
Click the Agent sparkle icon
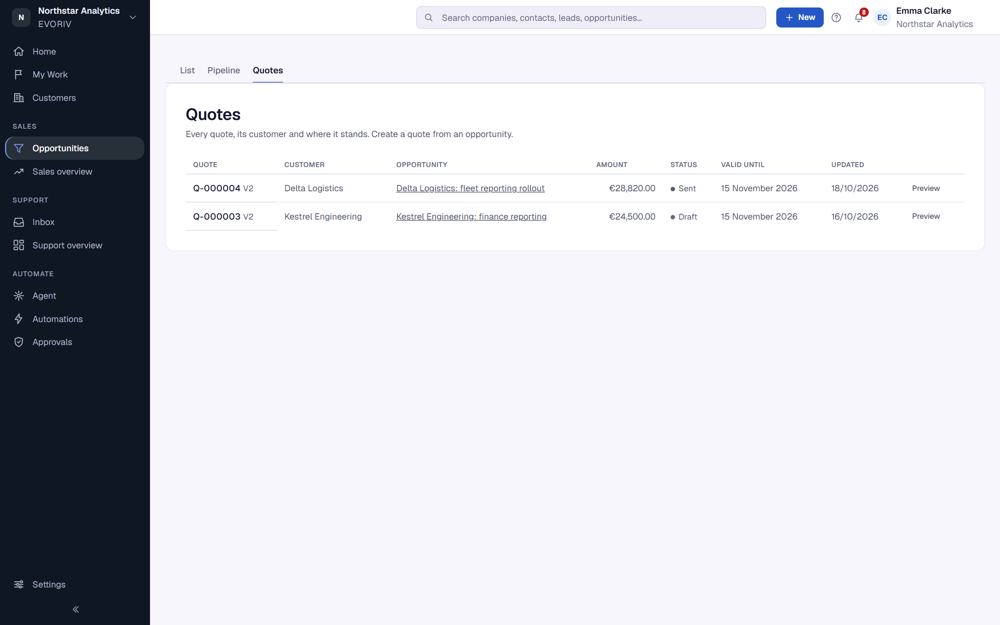click(x=19, y=296)
